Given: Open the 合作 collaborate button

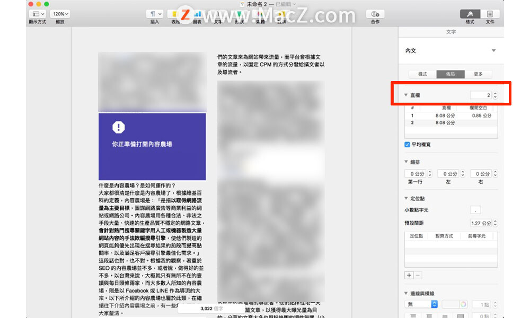Looking at the screenshot, I should pyautogui.click(x=375, y=14).
